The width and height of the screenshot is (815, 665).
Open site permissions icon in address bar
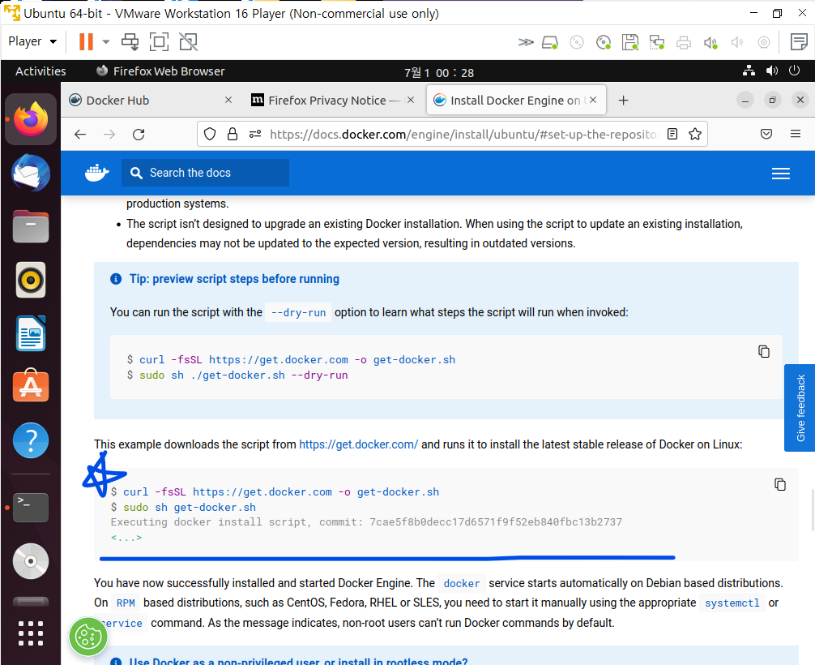(x=254, y=135)
